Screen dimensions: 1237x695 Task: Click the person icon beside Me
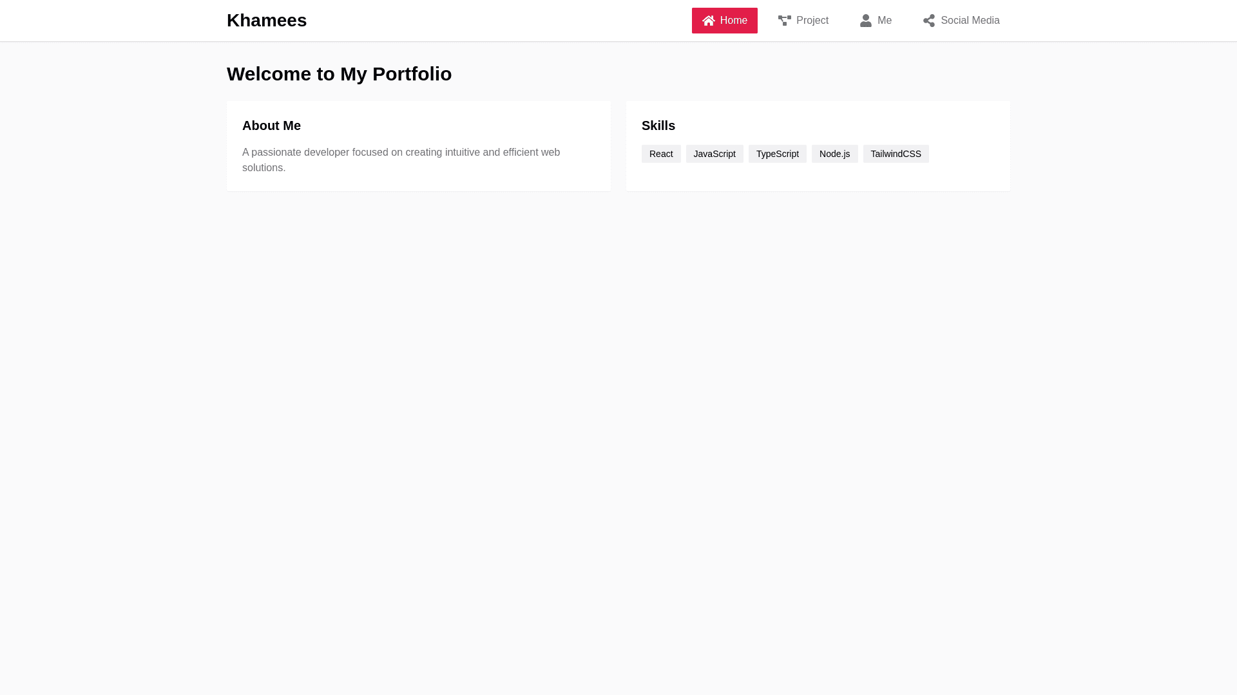coord(866,21)
